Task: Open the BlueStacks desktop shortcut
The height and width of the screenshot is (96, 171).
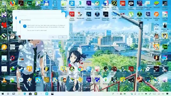Action: [x=156, y=3]
